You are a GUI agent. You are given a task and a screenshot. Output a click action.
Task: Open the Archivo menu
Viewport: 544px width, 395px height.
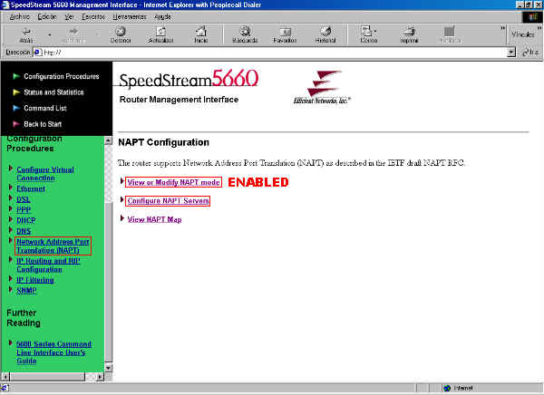[19, 16]
